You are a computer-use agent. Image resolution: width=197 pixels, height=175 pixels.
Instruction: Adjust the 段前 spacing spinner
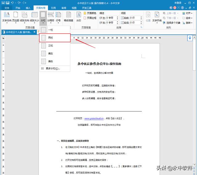[141, 18]
